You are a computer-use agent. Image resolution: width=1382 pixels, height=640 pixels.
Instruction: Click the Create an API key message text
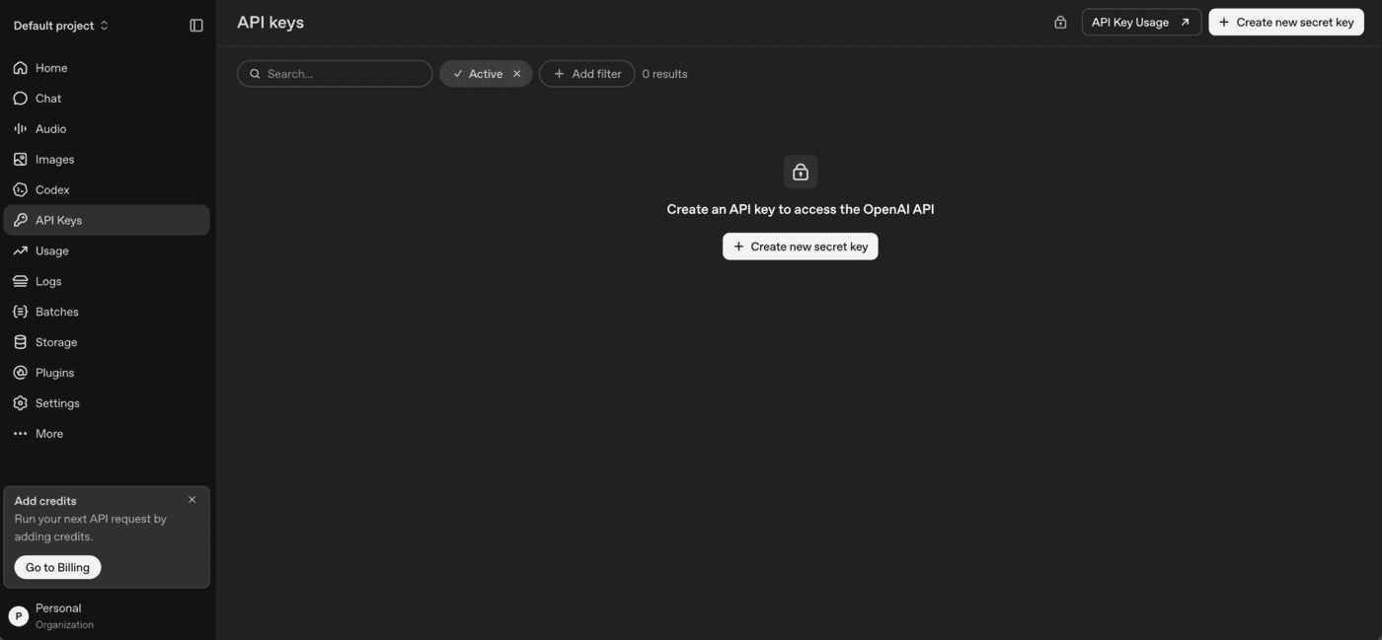[x=801, y=209]
